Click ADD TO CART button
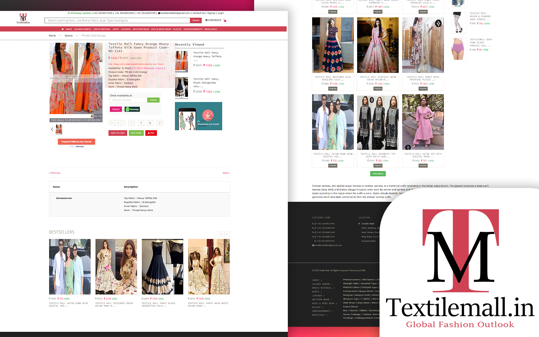The width and height of the screenshot is (539, 337). (118, 133)
